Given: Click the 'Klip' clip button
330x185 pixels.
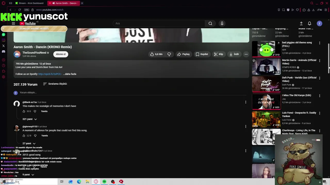Looking at the screenshot, I should coord(218,54).
